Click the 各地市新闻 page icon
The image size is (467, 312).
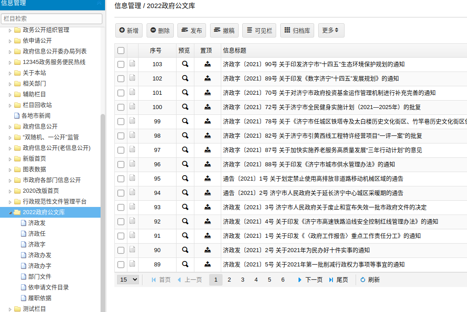pos(17,116)
